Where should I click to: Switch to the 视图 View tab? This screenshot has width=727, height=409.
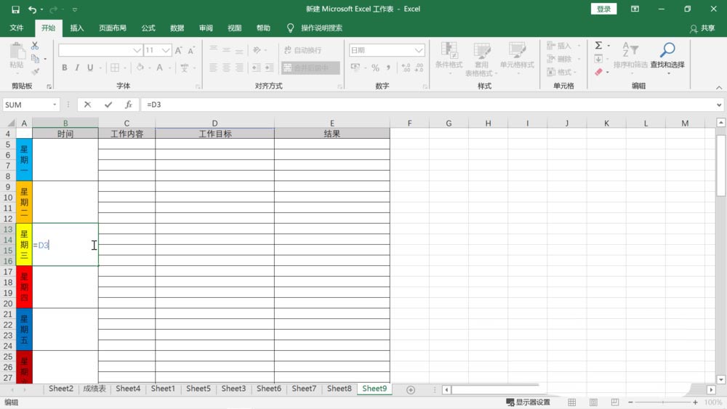(x=235, y=28)
